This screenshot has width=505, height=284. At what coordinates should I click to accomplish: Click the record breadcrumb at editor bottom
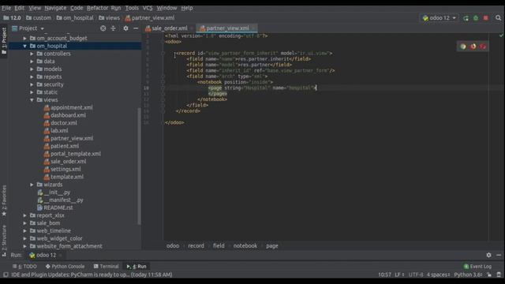(196, 245)
